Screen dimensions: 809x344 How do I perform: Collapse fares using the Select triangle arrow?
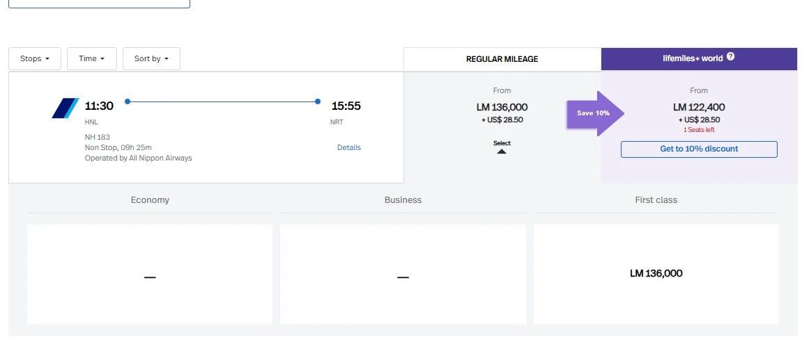tap(502, 150)
